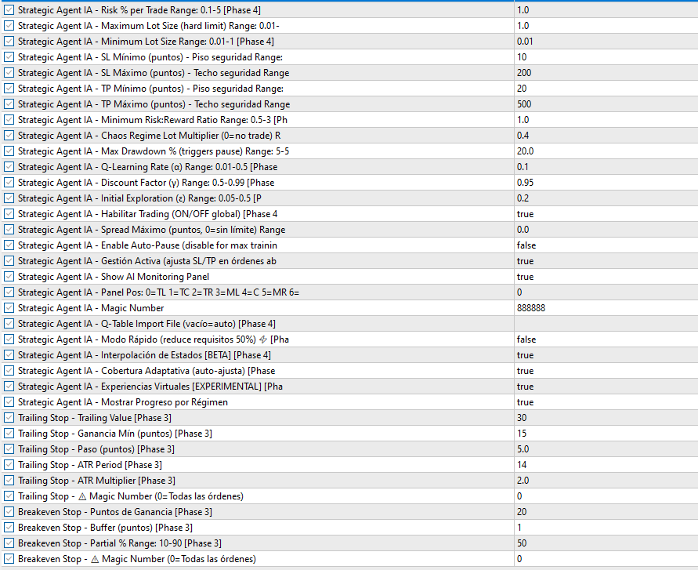Screen dimensions: 698x570
Task: Open the Interpolación de Estados value dropdown
Action: click(x=603, y=355)
